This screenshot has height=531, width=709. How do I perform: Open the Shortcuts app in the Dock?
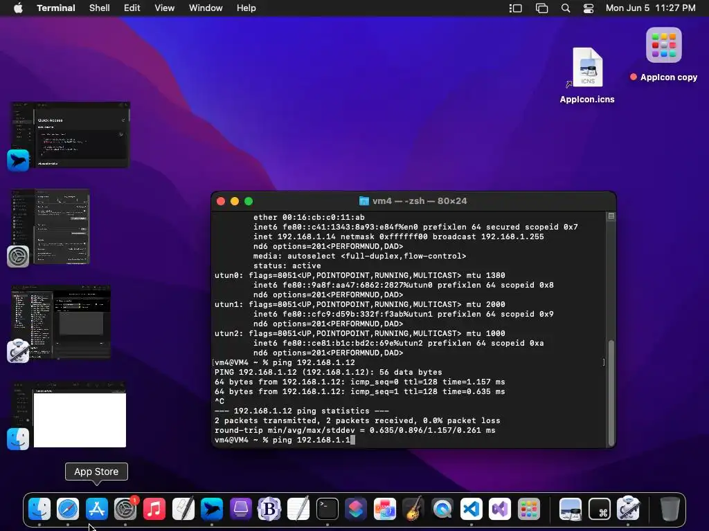tap(356, 509)
